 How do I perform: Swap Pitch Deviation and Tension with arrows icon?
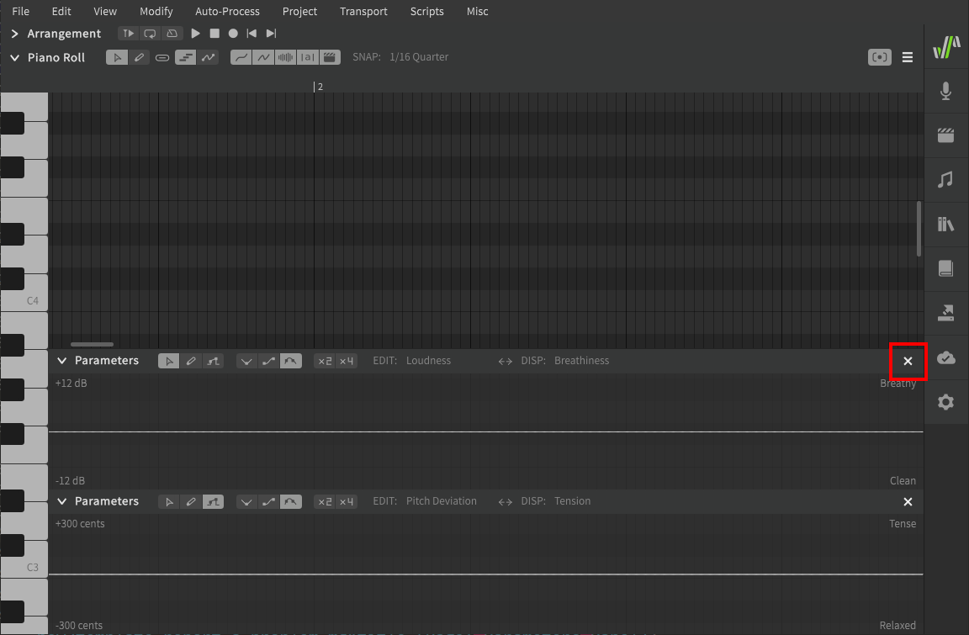506,502
